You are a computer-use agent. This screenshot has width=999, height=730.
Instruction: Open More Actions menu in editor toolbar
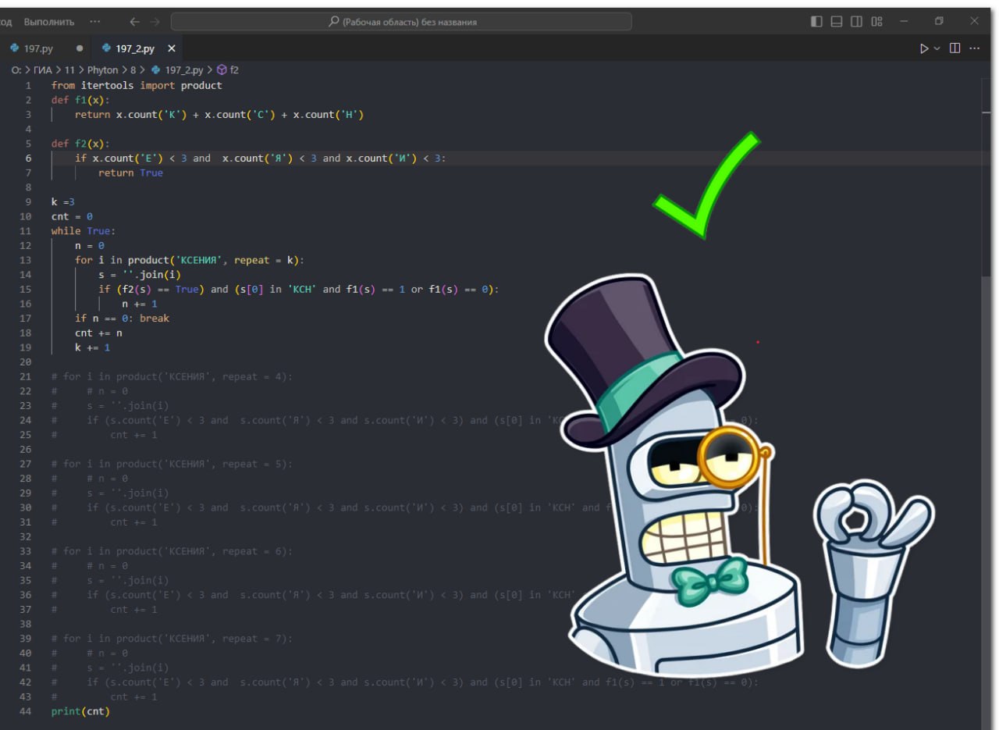pyautogui.click(x=974, y=48)
